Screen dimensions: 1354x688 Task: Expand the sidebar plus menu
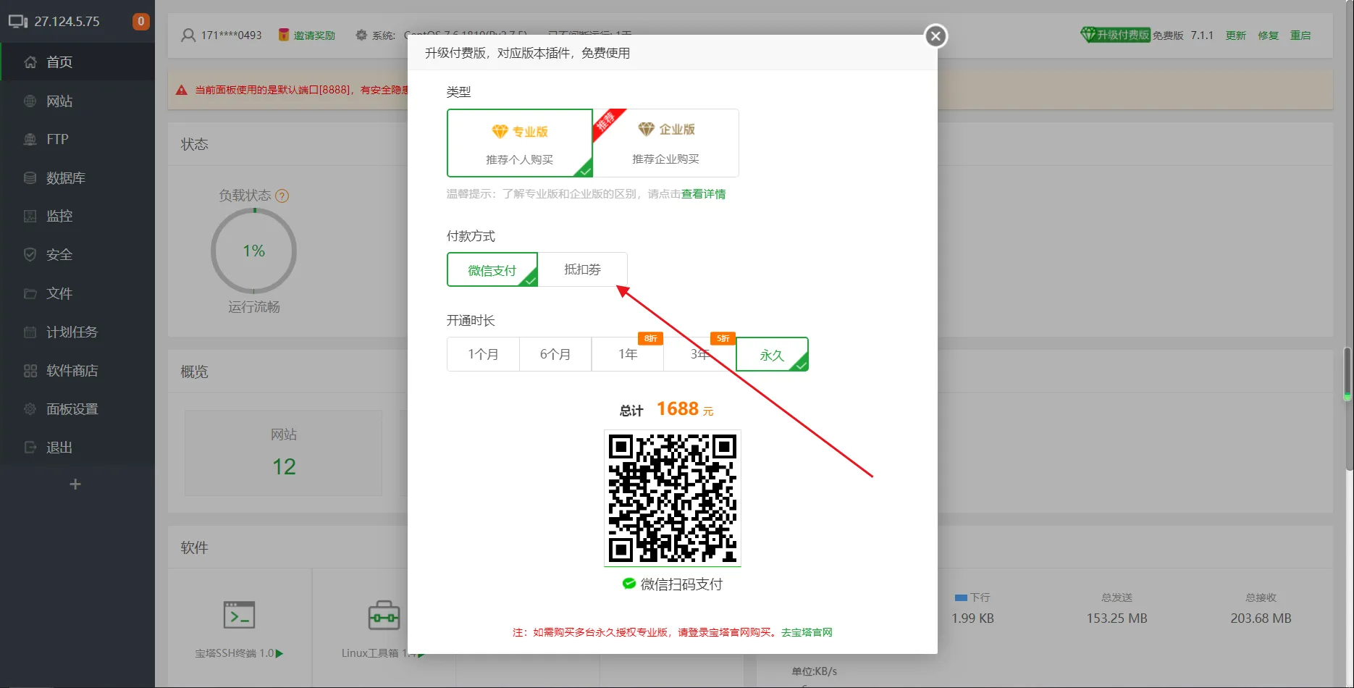75,484
